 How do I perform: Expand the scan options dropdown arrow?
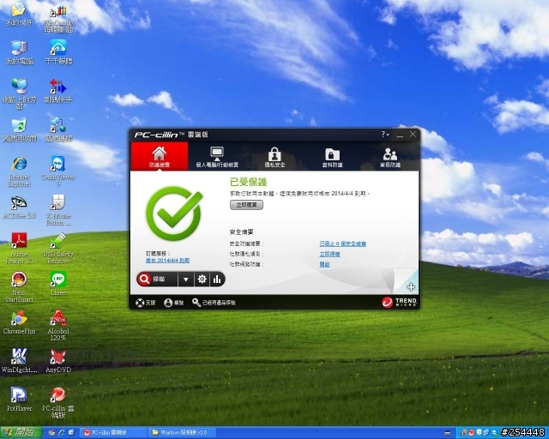pyautogui.click(x=186, y=280)
